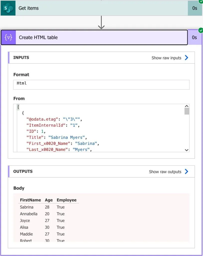Click the Format field containing Html
The height and width of the screenshot is (256, 203).
tap(101, 84)
